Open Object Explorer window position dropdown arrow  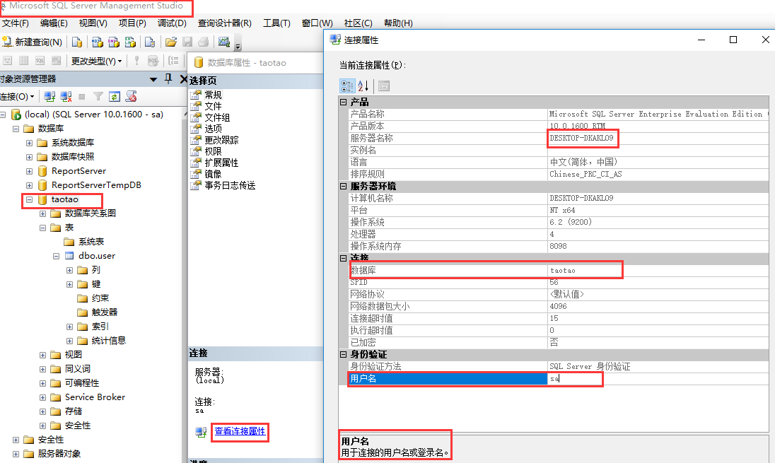pyautogui.click(x=153, y=79)
